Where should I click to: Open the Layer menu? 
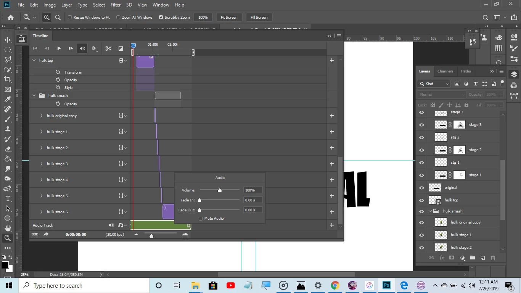67,5
